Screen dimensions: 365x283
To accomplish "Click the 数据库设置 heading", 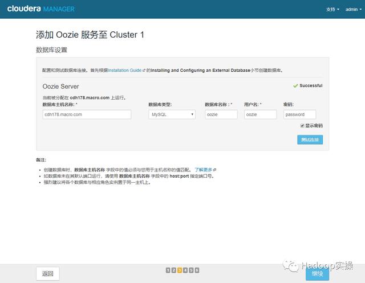I will click(x=51, y=50).
